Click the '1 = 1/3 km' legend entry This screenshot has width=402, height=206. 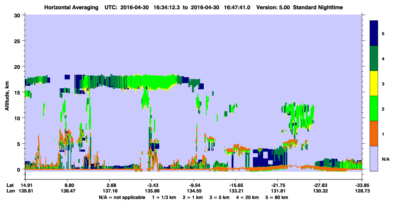164,197
